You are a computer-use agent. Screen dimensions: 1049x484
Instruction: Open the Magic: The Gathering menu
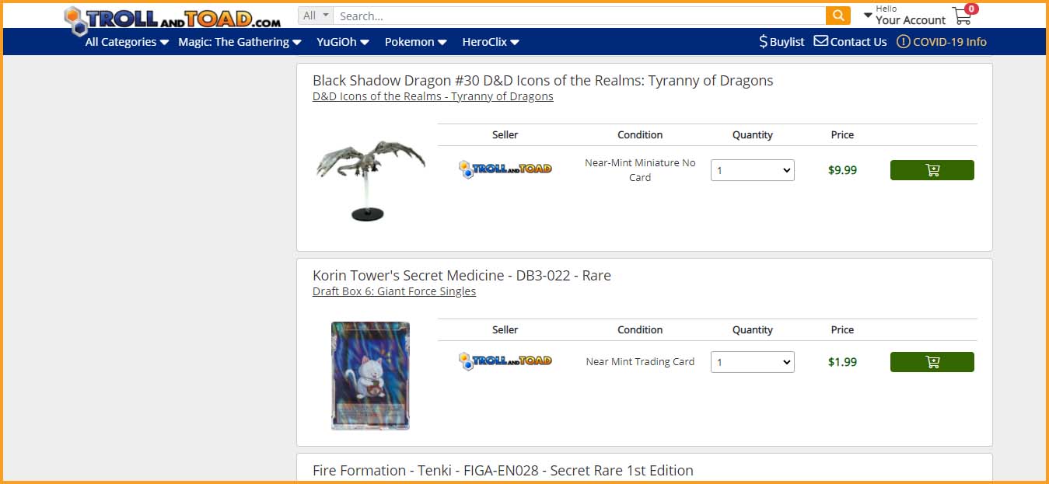tap(240, 42)
